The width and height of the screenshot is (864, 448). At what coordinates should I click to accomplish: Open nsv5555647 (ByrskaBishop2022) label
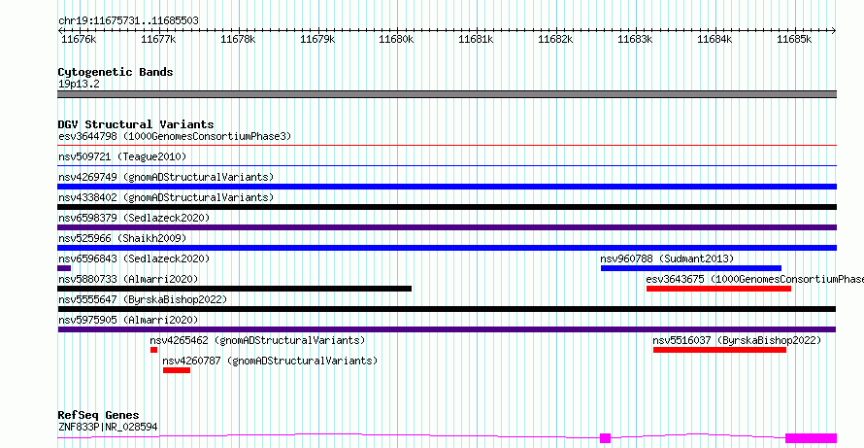143,299
